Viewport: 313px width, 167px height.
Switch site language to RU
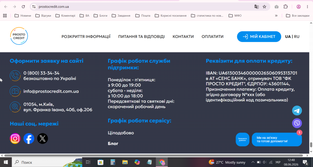(297, 37)
